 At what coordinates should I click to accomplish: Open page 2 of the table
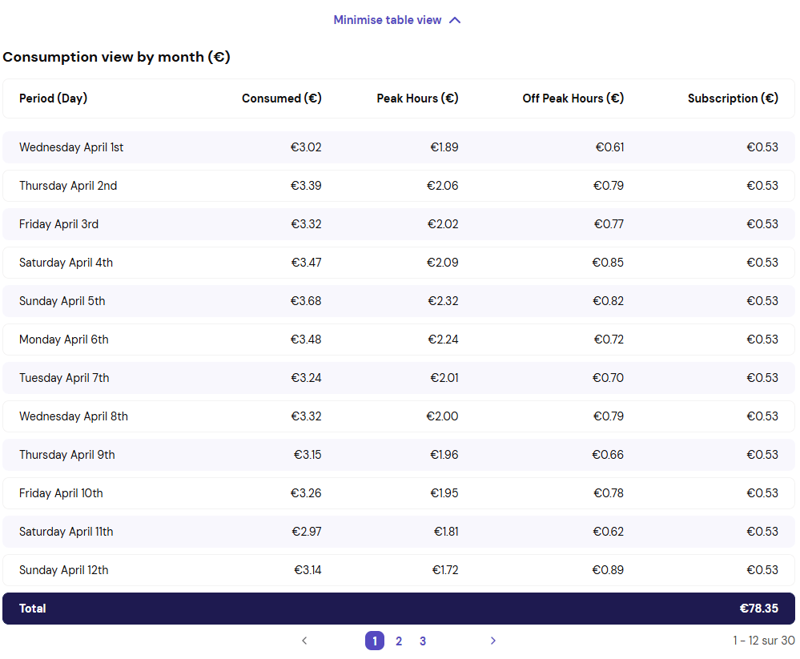tap(399, 641)
